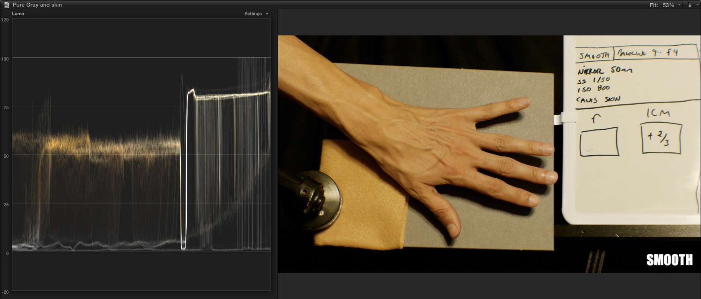Click the 0 mark on the luma scale

click(7, 253)
